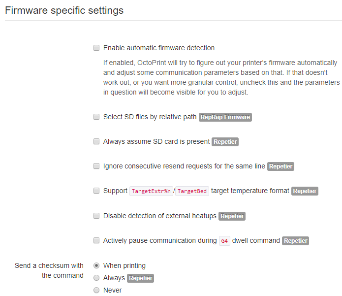Check Ignore consecutive resend requests option

point(96,166)
